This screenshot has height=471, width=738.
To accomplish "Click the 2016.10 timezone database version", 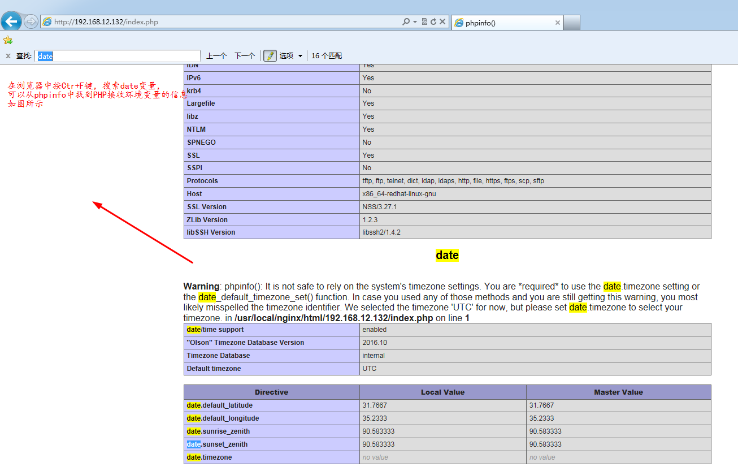I will click(x=375, y=343).
